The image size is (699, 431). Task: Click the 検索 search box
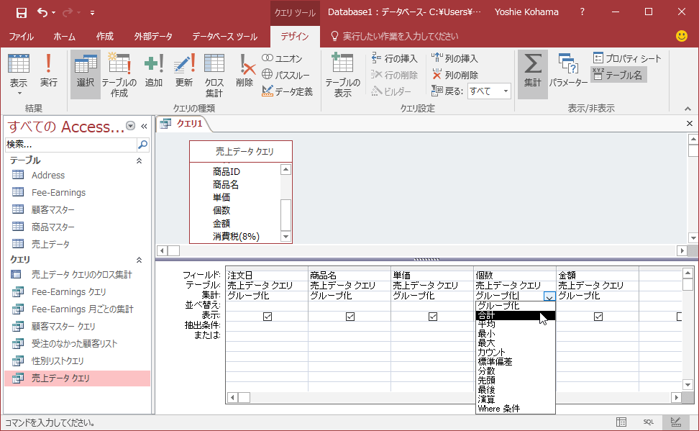pyautogui.click(x=71, y=144)
